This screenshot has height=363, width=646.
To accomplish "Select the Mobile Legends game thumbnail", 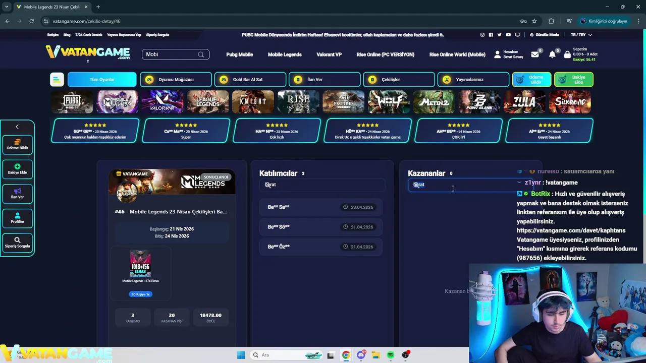I will (118, 102).
